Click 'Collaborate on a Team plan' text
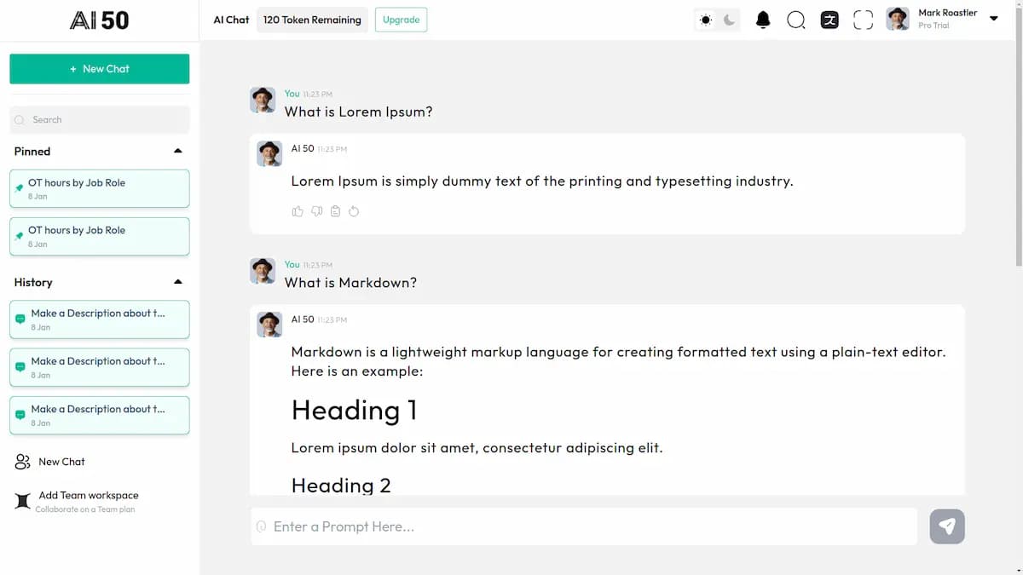Image resolution: width=1023 pixels, height=575 pixels. 85,509
